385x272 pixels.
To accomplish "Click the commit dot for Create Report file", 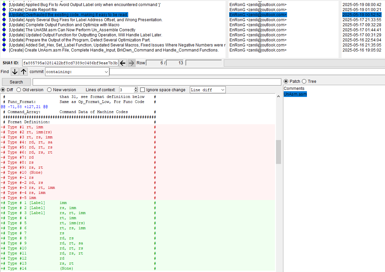I will pyautogui.click(x=4, y=10).
